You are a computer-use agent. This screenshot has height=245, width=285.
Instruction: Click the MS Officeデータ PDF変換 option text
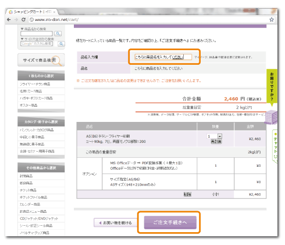[x=147, y=163]
